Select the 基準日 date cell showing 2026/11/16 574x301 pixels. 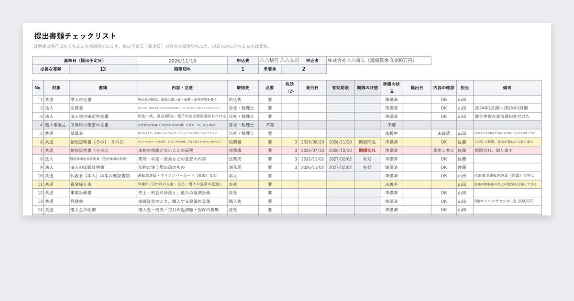pyautogui.click(x=182, y=61)
